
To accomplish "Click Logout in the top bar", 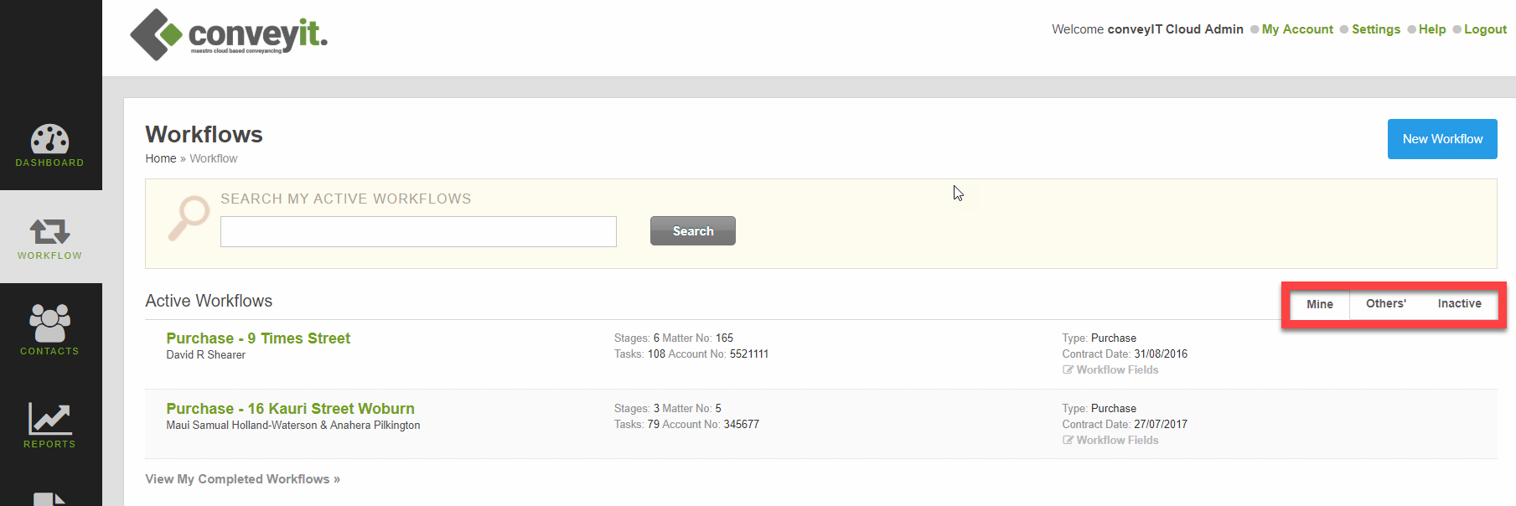I will [1485, 29].
